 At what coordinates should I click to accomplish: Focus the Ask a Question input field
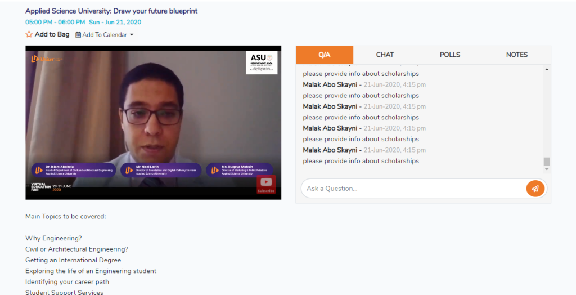[x=413, y=189]
